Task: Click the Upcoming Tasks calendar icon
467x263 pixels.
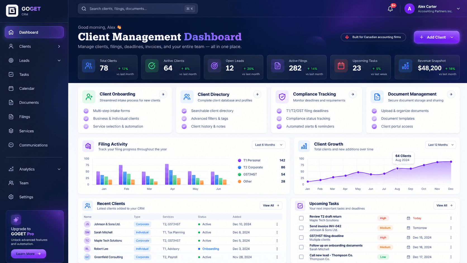Action: point(341,66)
